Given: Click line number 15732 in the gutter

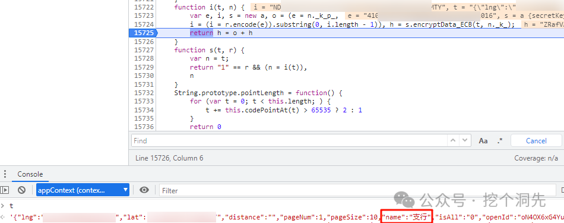Looking at the screenshot, I should [x=144, y=93].
